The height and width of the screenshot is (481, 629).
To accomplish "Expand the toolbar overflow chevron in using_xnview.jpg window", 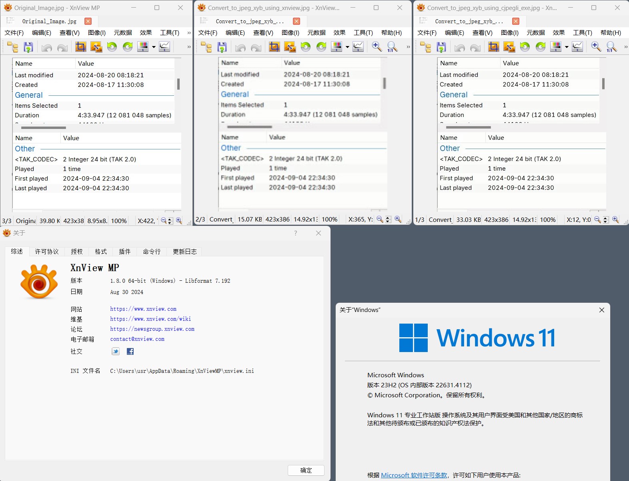I will tap(408, 47).
